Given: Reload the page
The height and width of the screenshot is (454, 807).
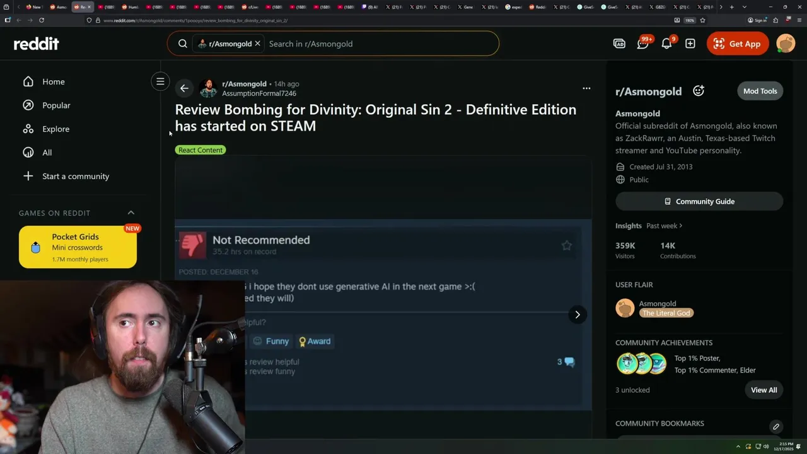Looking at the screenshot, I should click(42, 20).
